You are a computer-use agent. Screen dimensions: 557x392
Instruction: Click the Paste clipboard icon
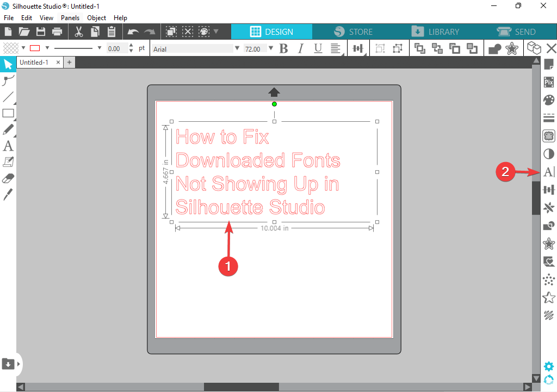[x=112, y=32]
